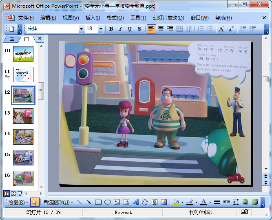Select Objects arrow tool
The width and height of the screenshot is (272, 220).
(x=35, y=202)
